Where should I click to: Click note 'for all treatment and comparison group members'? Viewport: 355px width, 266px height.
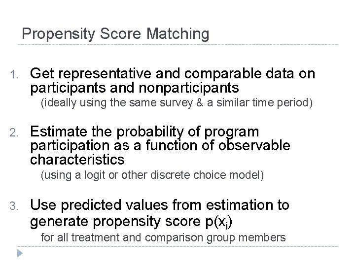[163, 238]
